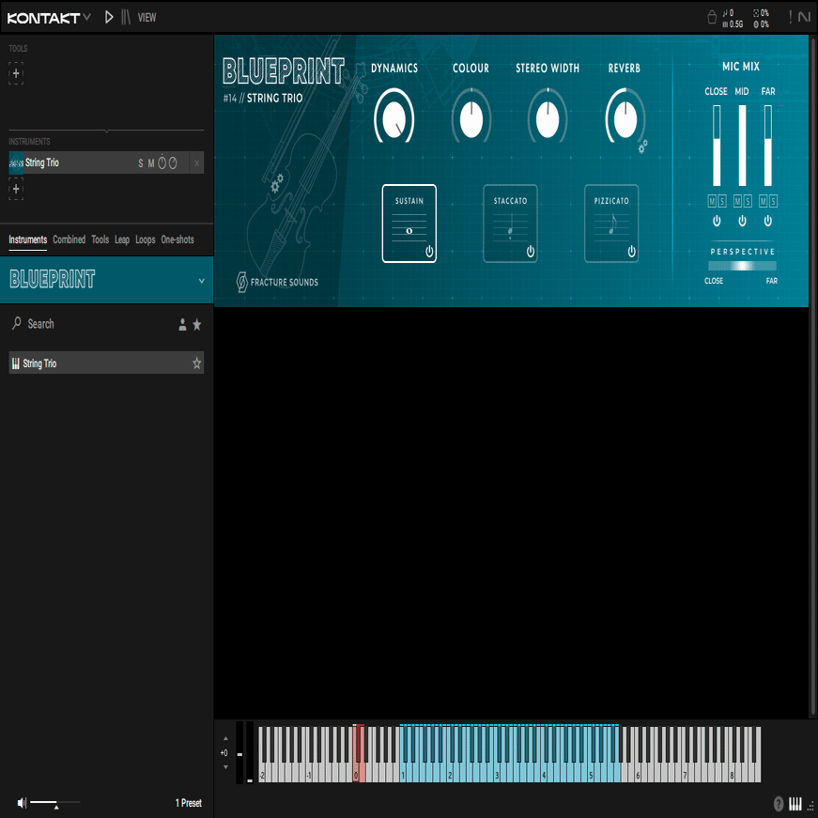Open the library browser icon next to VIEW
818x818 pixels.
click(126, 17)
